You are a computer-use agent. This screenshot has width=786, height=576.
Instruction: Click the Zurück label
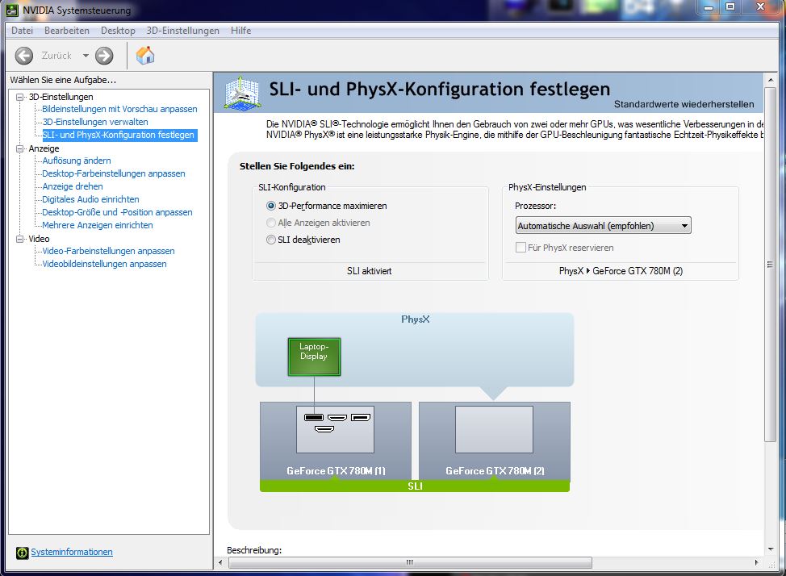pyautogui.click(x=56, y=56)
